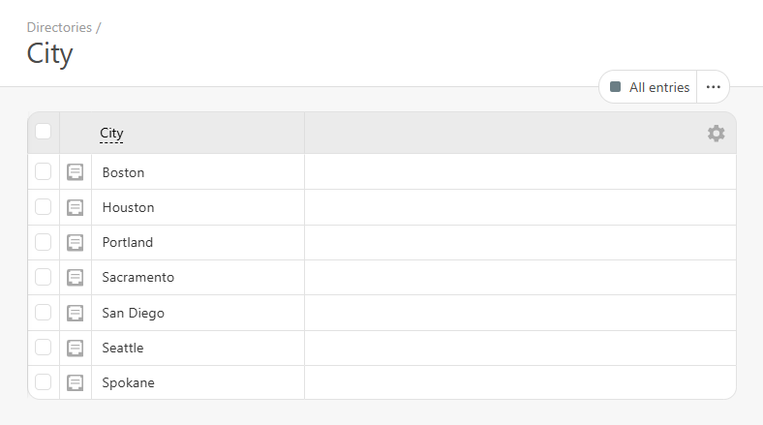Image resolution: width=763 pixels, height=425 pixels.
Task: Tick the Seattle row checkbox
Action: 44,348
